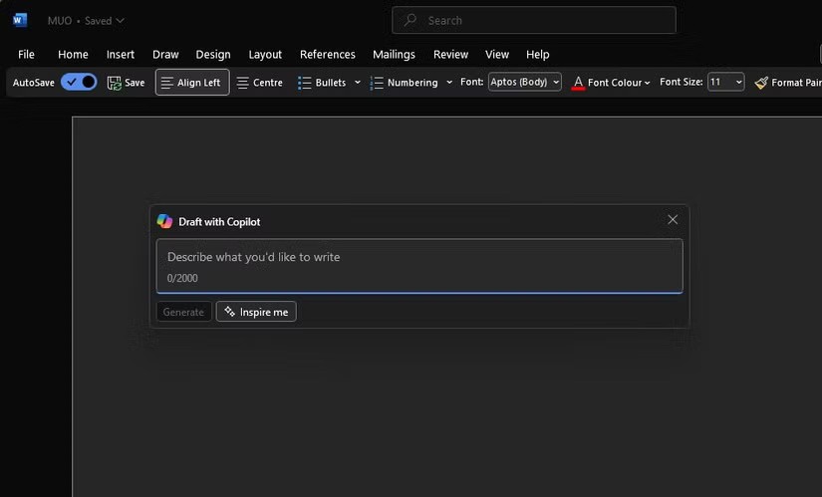Apply Centre alignment icon

point(243,83)
